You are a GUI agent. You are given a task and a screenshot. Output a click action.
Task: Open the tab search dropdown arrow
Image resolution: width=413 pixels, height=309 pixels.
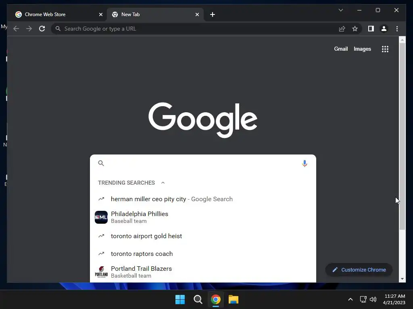(340, 10)
